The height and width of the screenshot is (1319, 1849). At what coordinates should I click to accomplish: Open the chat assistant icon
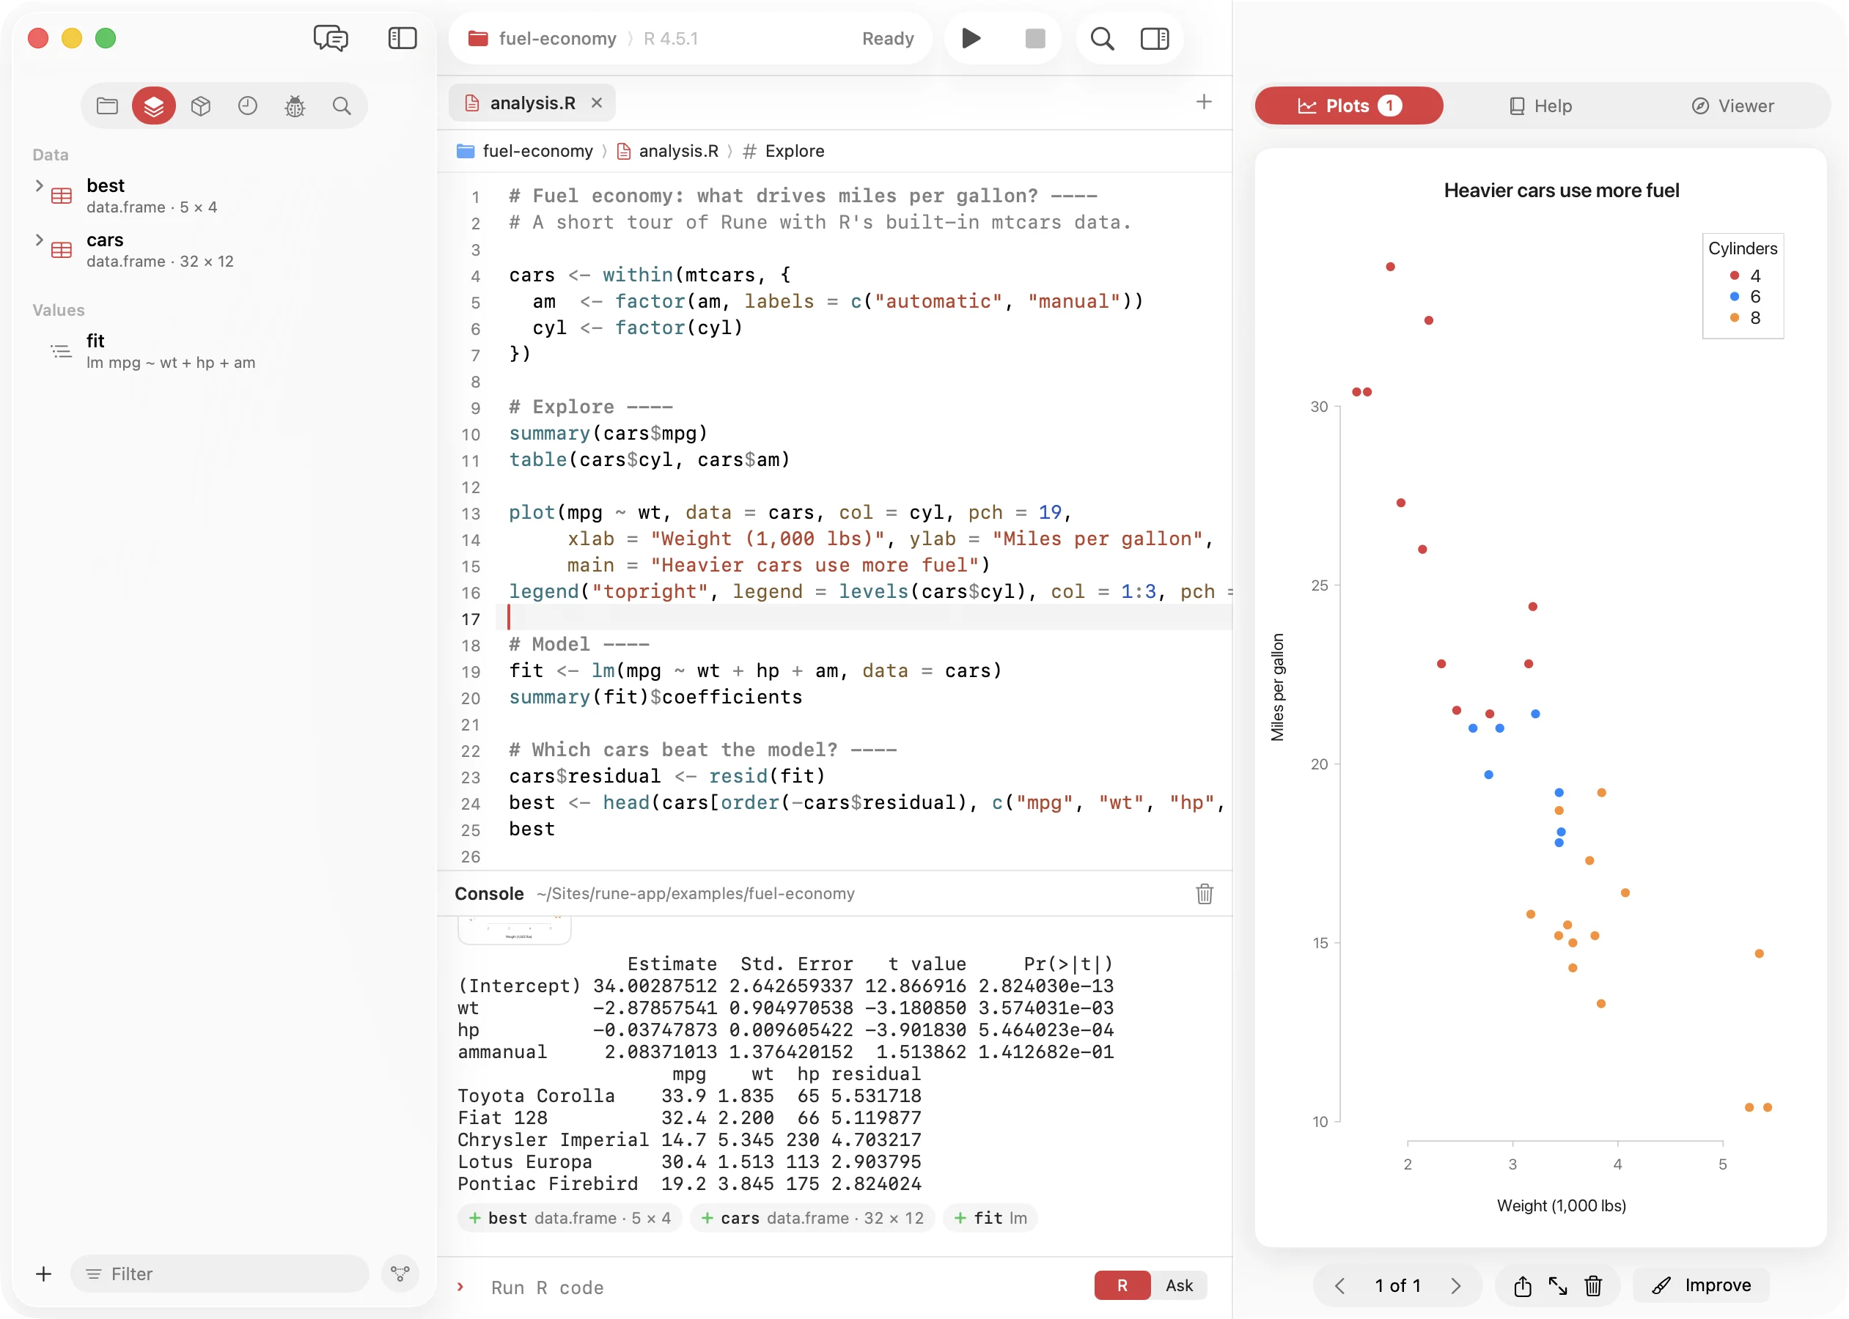331,38
